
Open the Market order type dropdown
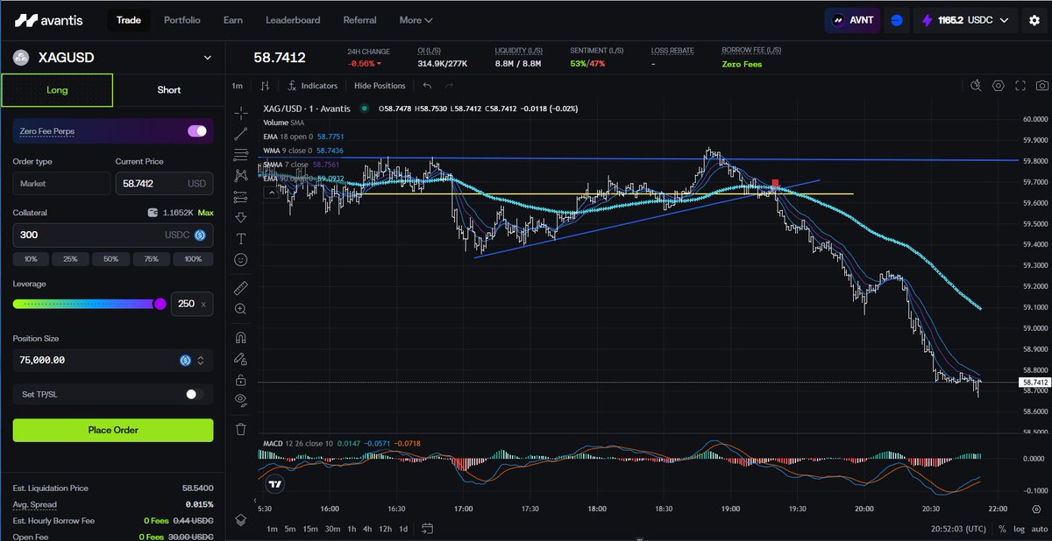coord(60,184)
